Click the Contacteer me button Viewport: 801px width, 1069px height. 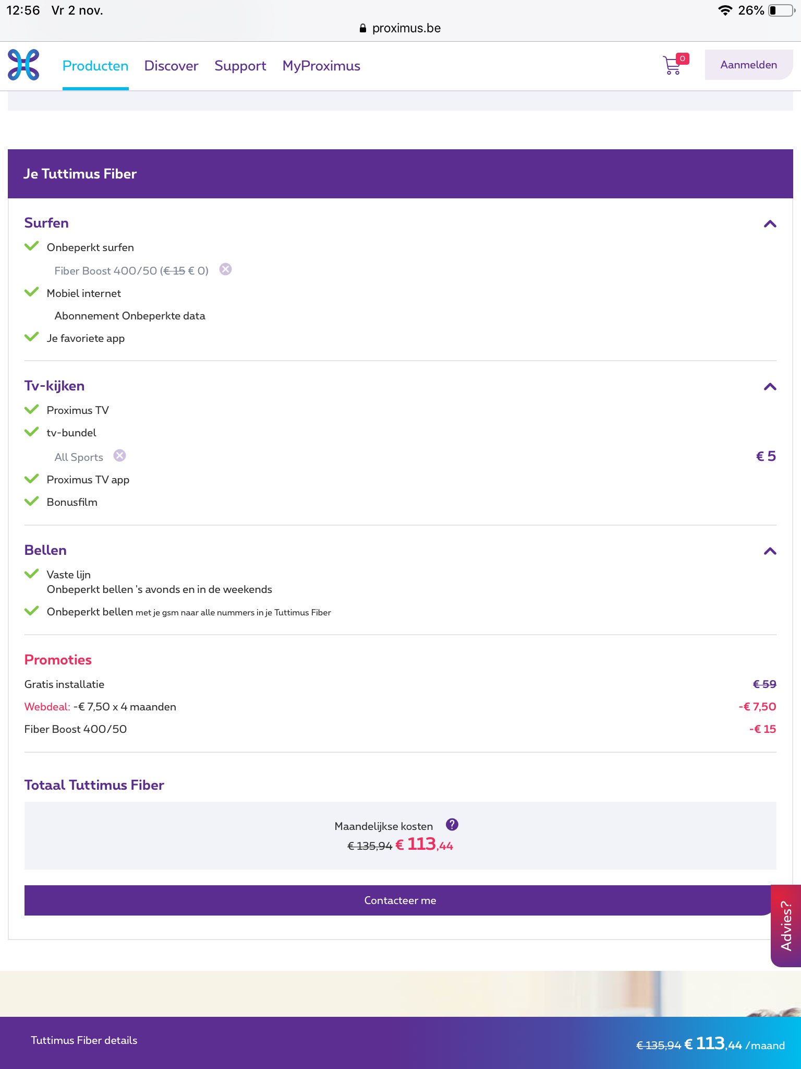click(400, 900)
